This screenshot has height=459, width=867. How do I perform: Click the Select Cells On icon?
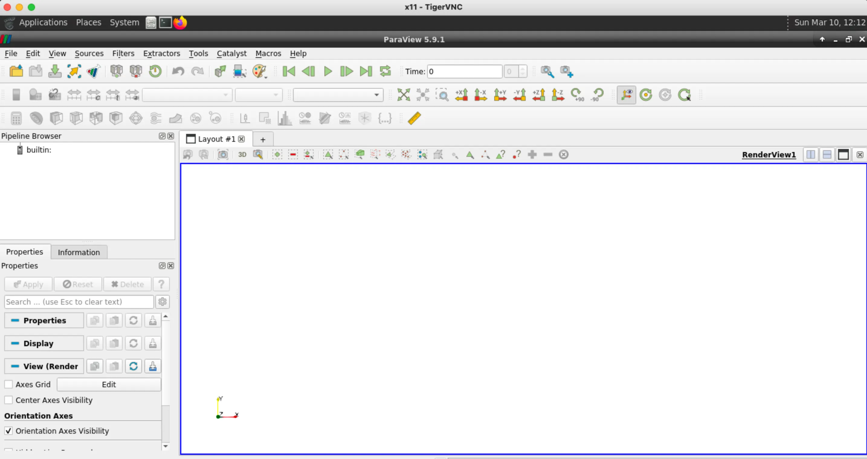pyautogui.click(x=328, y=155)
